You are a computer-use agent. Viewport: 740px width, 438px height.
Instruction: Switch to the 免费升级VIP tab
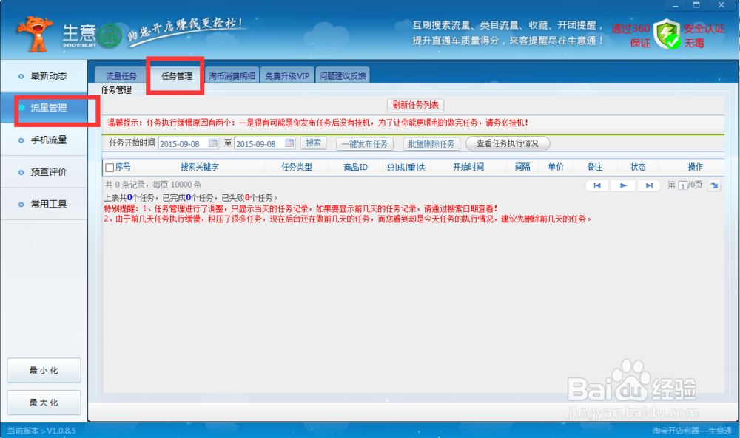click(x=288, y=74)
